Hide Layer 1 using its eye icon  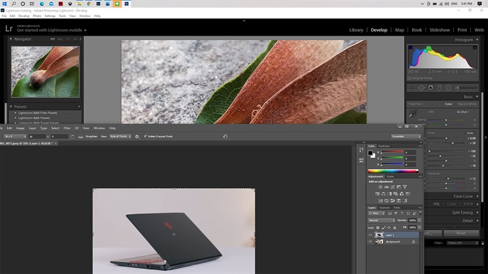[370, 234]
